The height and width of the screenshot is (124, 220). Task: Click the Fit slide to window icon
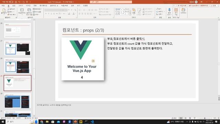(219, 118)
